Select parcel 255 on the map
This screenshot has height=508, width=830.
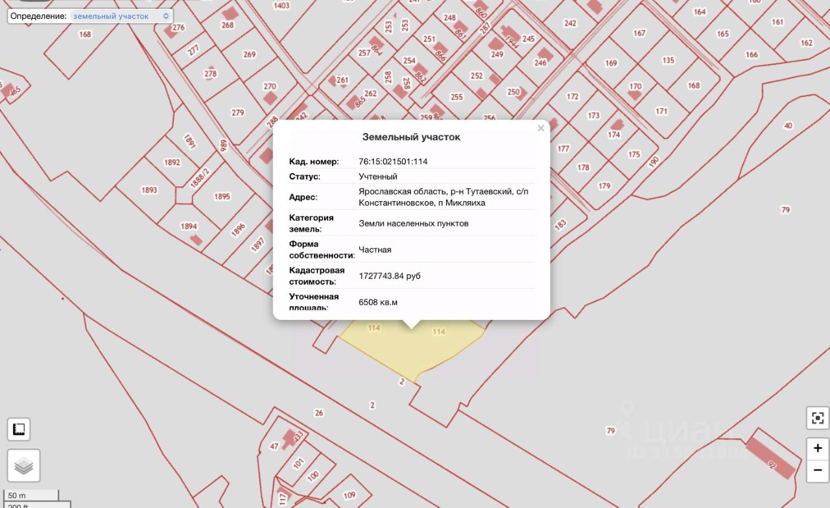click(x=456, y=97)
